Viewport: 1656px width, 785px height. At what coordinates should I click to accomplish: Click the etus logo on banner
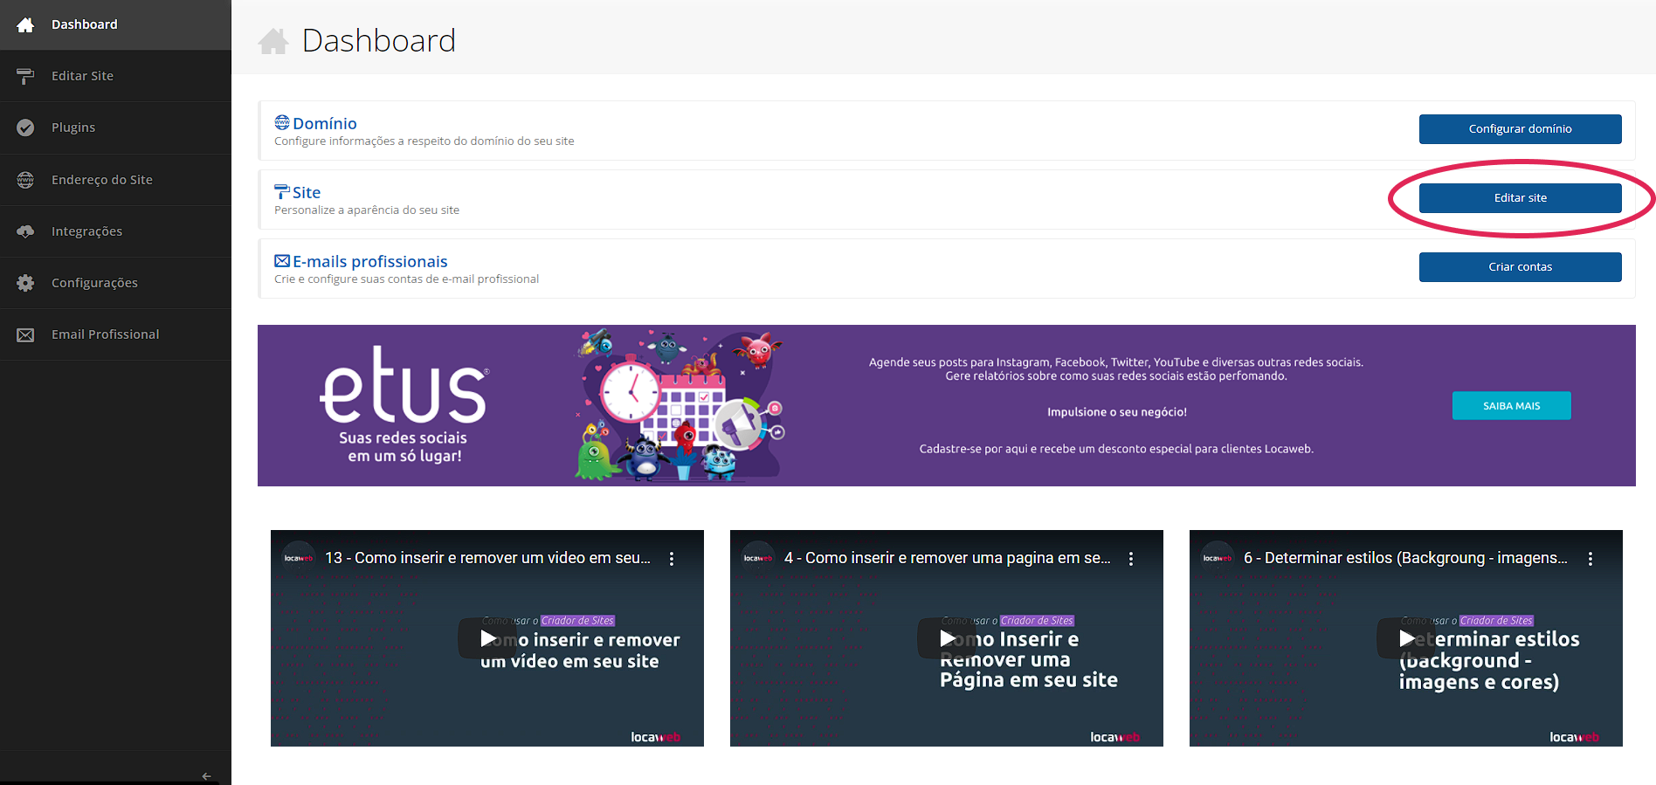(404, 384)
